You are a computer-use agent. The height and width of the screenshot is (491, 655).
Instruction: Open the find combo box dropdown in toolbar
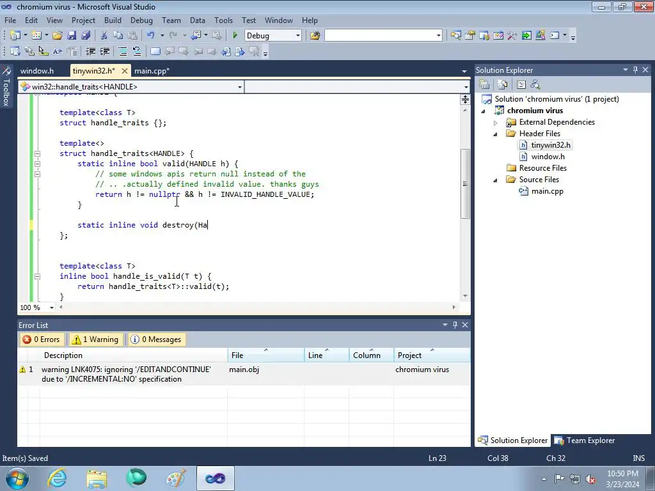click(438, 36)
